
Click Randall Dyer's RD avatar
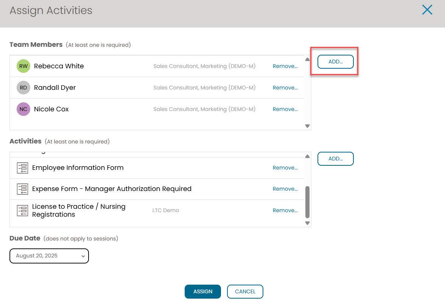click(x=23, y=88)
